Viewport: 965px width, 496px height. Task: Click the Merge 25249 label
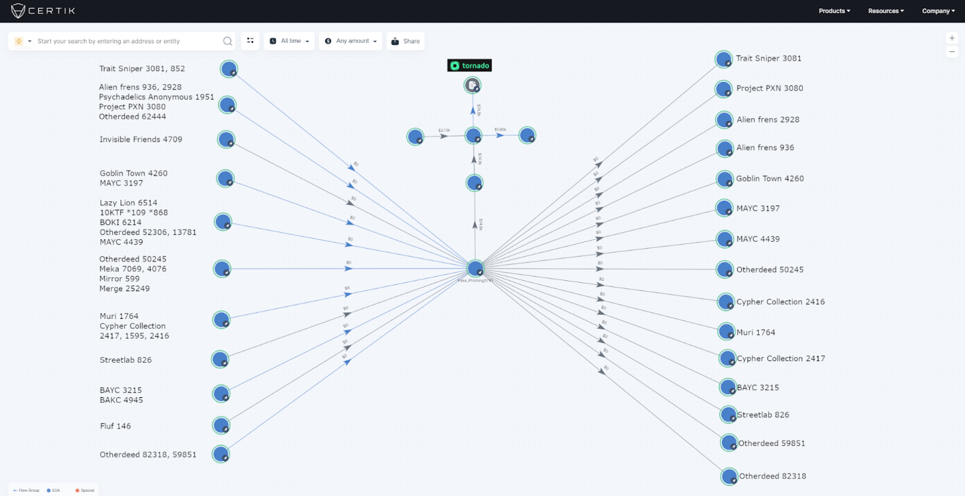tap(125, 289)
